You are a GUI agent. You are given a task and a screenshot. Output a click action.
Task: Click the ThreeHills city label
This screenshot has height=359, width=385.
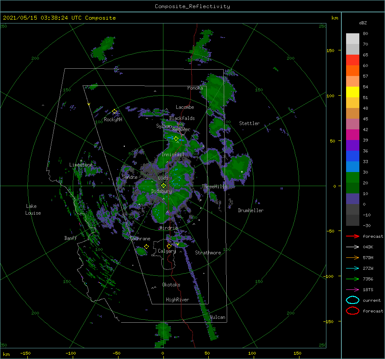[215, 187]
